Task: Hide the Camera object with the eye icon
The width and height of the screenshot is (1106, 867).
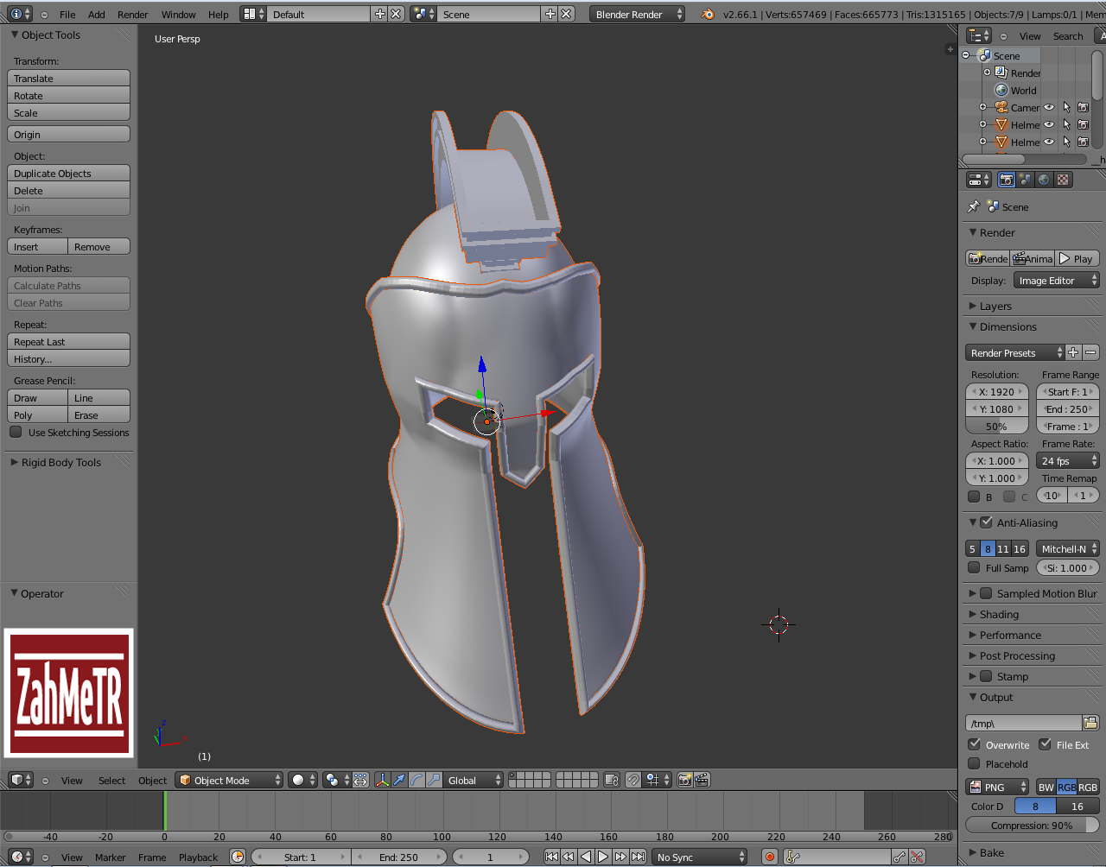Action: (1049, 108)
